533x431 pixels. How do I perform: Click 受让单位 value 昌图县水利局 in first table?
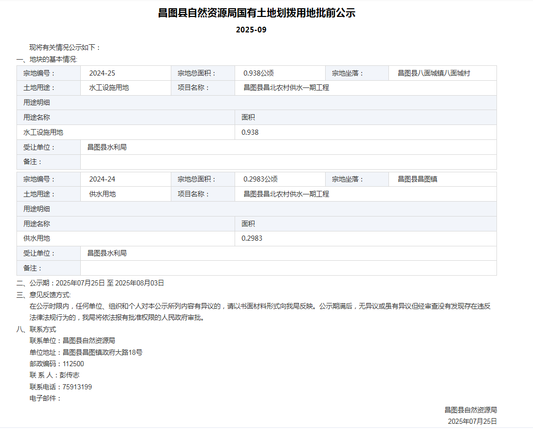[x=107, y=147]
